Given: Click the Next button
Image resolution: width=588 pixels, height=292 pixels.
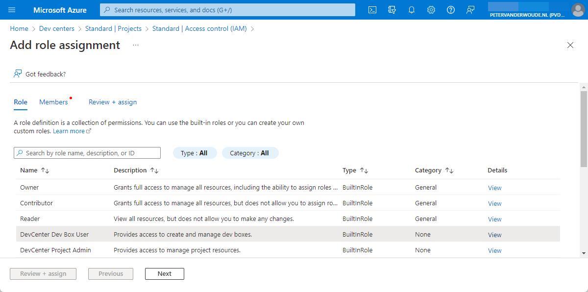Looking at the screenshot, I should pyautogui.click(x=164, y=273).
